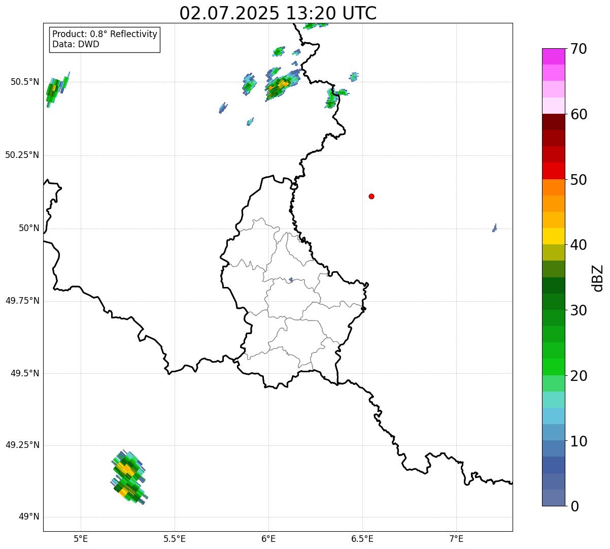Click the 10 tick on colorbar
Screen dimensions: 610x549
click(x=579, y=441)
